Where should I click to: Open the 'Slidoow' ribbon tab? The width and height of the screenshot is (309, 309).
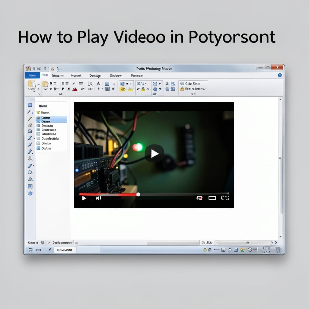click(116, 75)
